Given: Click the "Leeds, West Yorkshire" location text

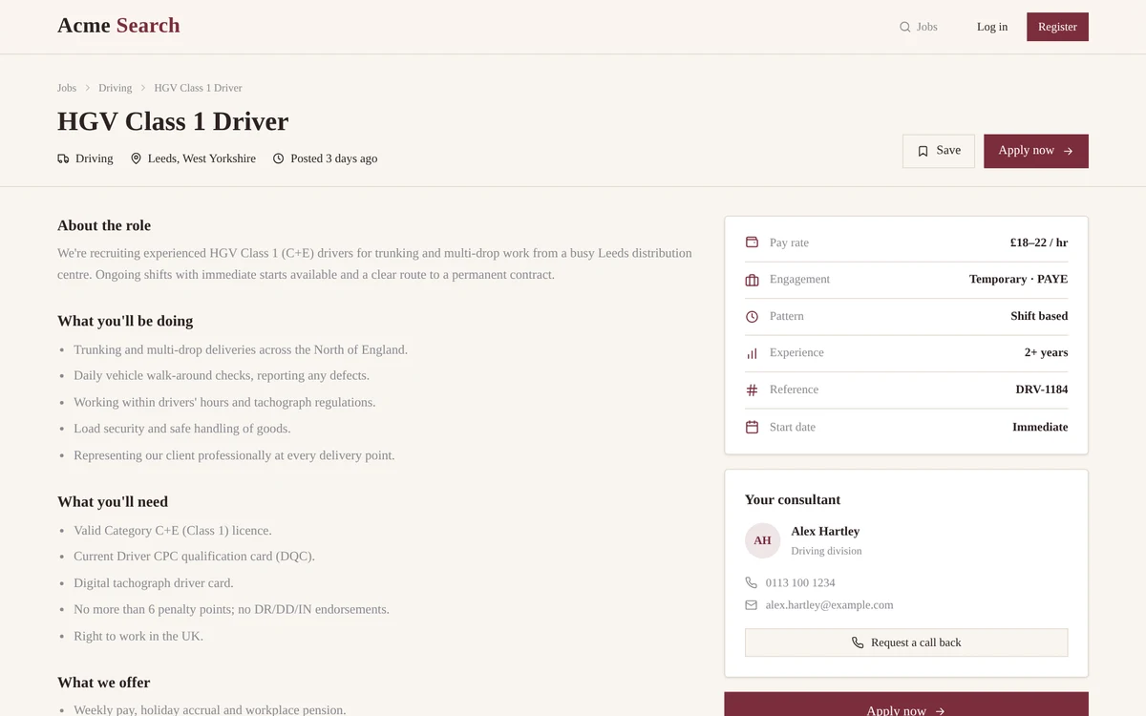Looking at the screenshot, I should point(202,158).
